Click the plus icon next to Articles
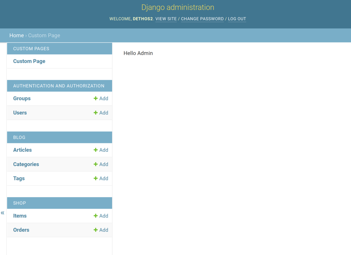Screen dimensions: 351x255 (x=95, y=150)
